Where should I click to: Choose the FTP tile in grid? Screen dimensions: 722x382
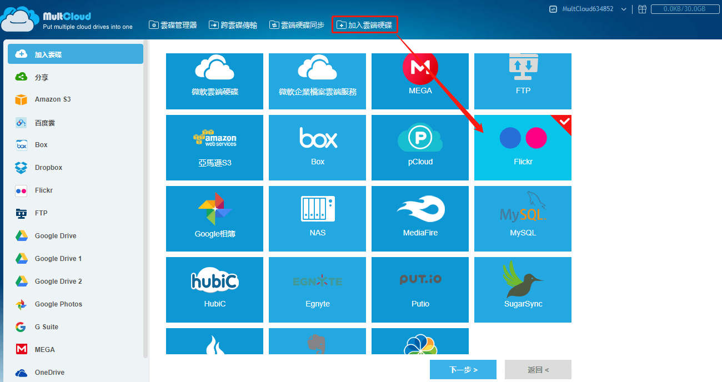click(523, 81)
